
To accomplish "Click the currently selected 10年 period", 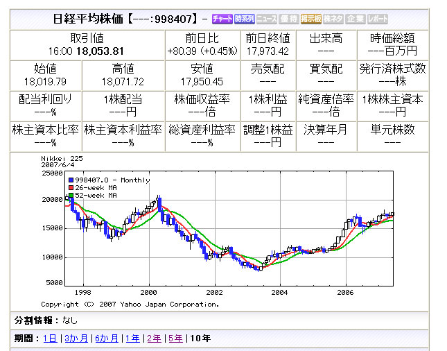I will [200, 339].
